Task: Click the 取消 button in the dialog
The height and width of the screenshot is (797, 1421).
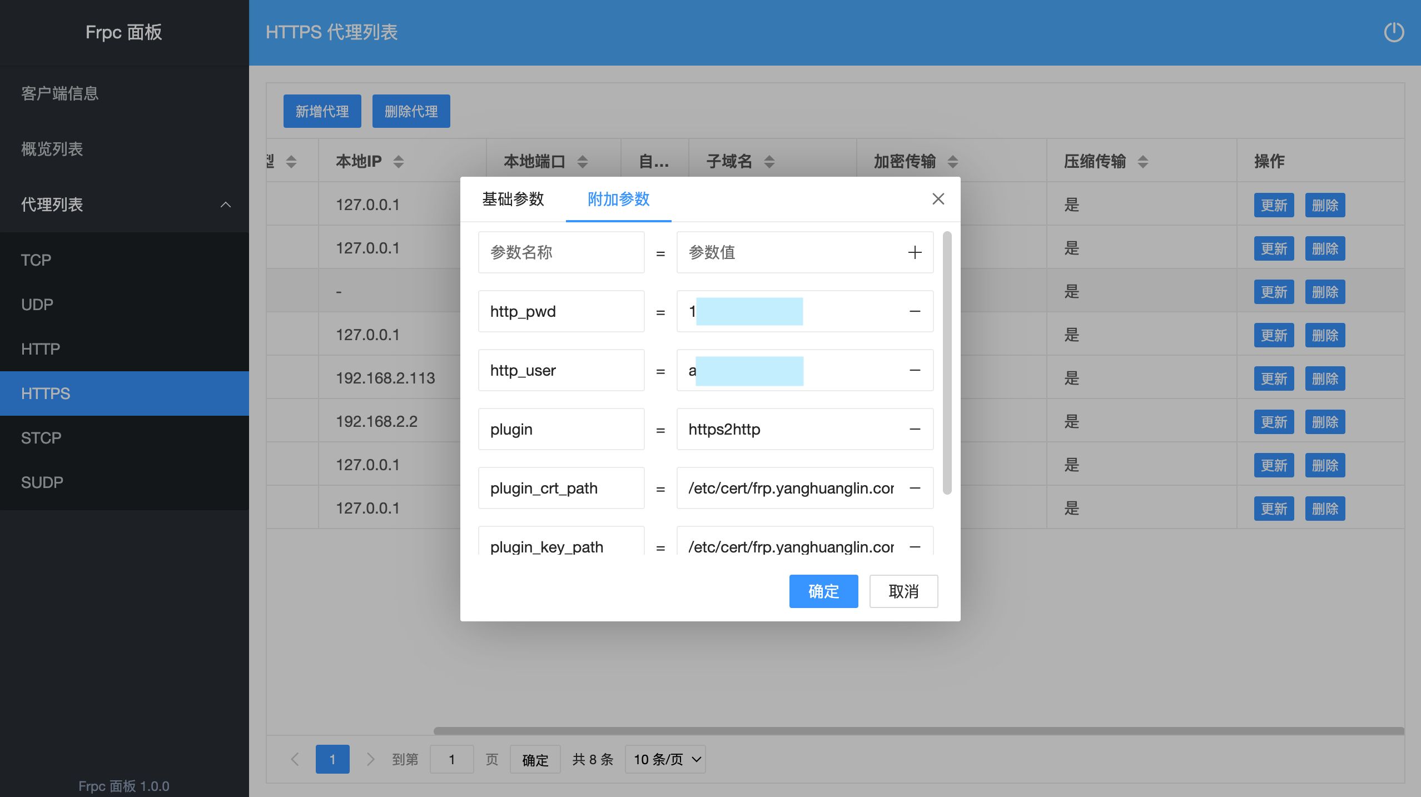Action: [903, 591]
